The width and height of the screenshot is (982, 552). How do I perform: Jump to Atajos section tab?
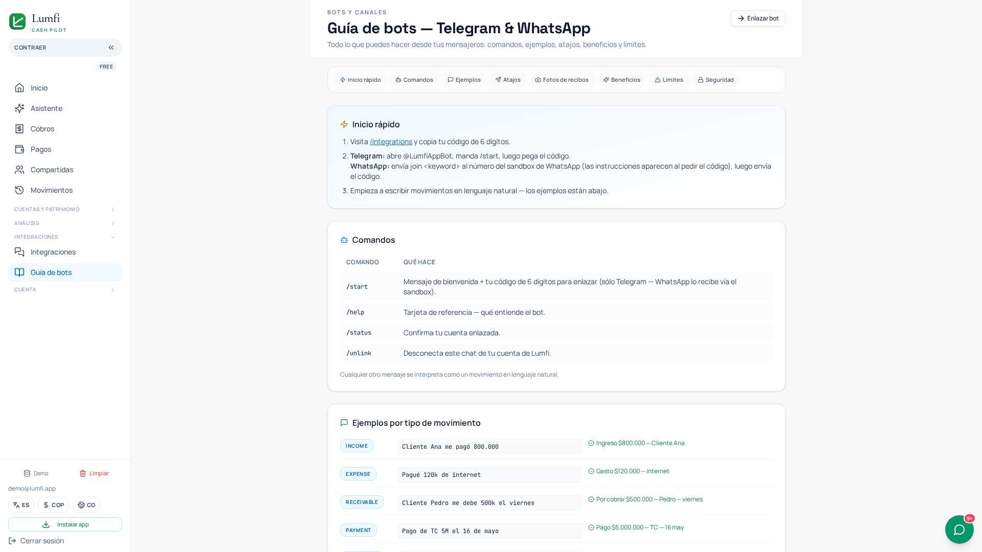(x=508, y=80)
